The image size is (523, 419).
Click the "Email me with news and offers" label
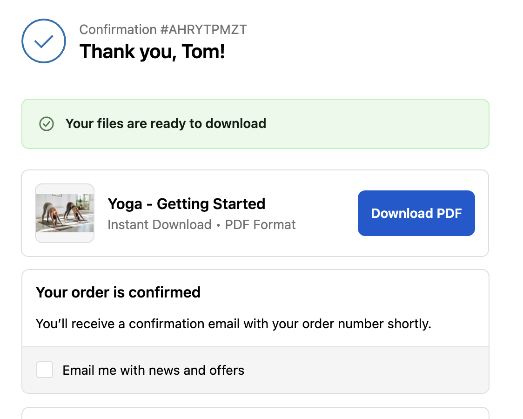point(153,370)
